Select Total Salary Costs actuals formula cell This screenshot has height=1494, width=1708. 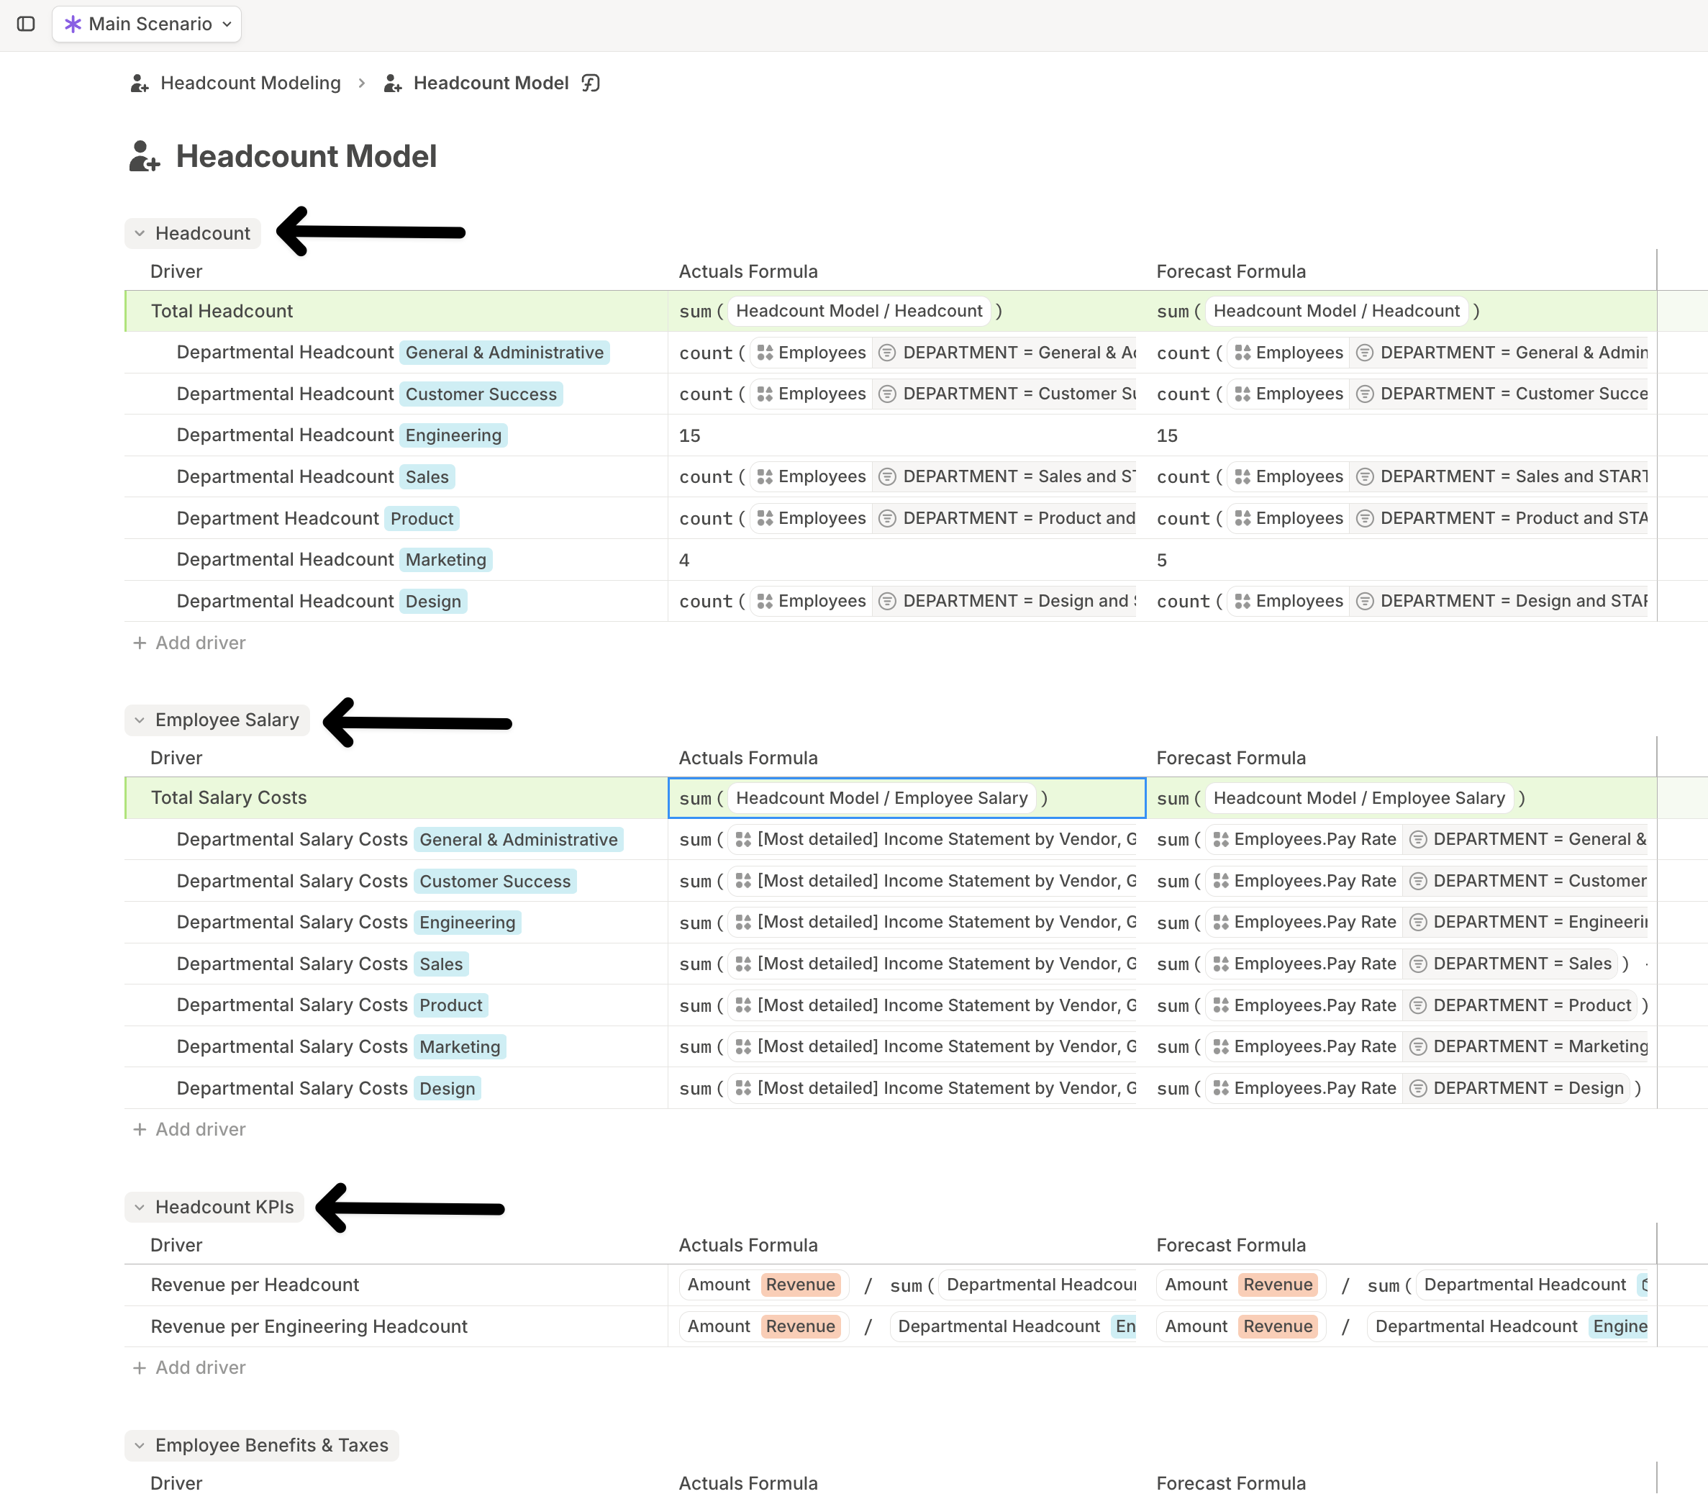[x=906, y=798]
